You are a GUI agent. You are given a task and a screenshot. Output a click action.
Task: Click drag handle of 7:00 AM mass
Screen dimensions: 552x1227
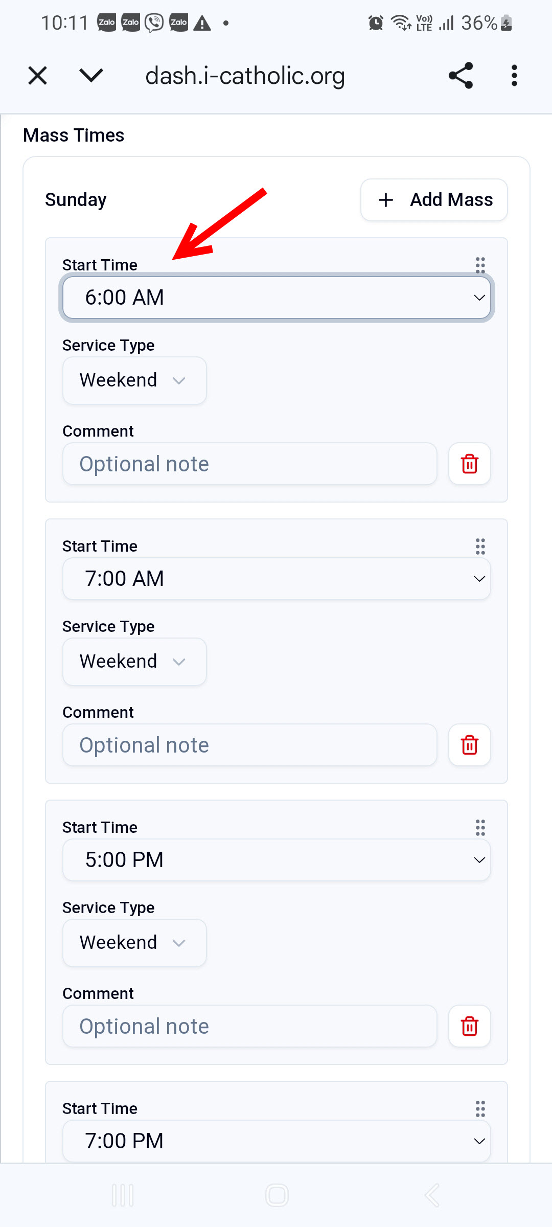pos(480,546)
